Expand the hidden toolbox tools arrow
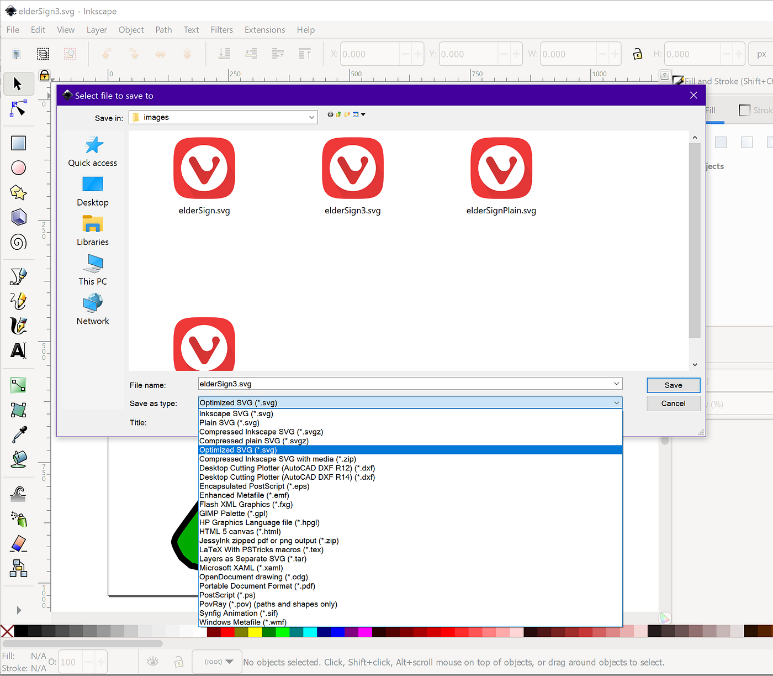Screen dimensions: 773x676 tap(19, 610)
